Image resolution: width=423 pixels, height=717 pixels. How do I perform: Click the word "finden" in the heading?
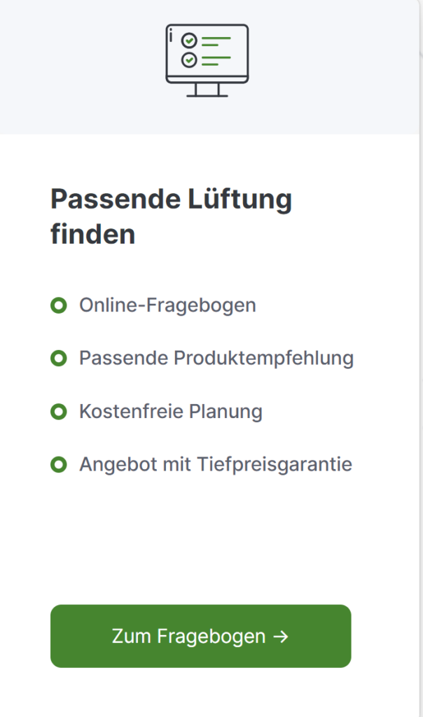(92, 235)
